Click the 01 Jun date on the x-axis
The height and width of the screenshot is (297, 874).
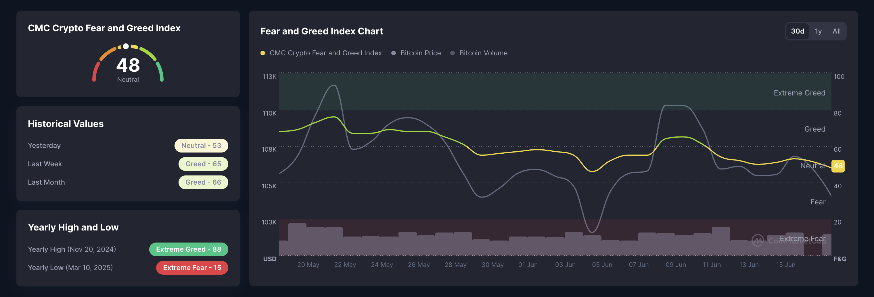pyautogui.click(x=528, y=265)
